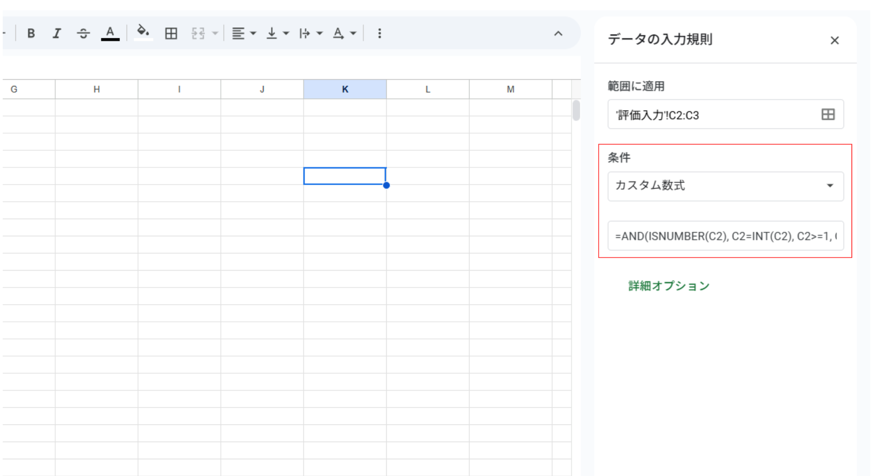The width and height of the screenshot is (873, 476).
Task: Collapse the toolbar with the up chevron
Action: pyautogui.click(x=558, y=33)
